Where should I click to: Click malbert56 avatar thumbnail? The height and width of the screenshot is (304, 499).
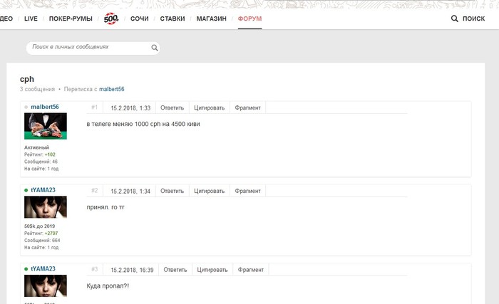(x=46, y=126)
